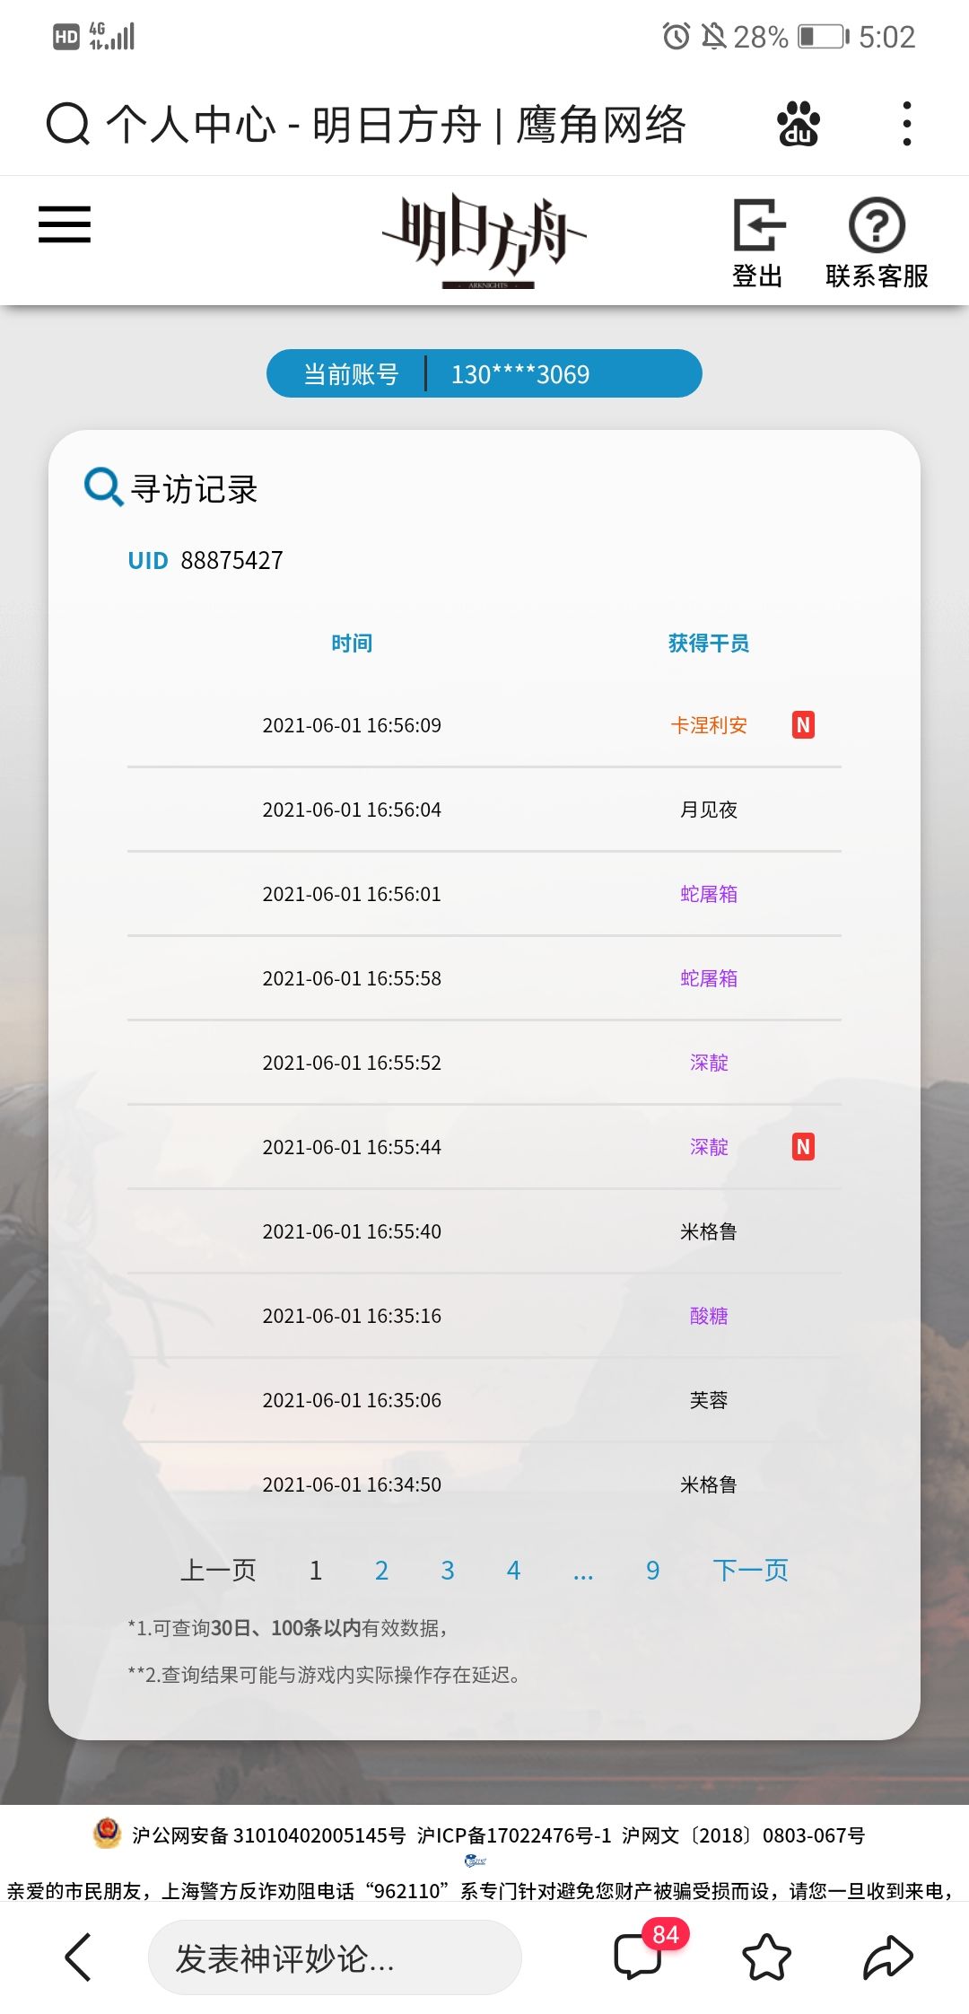This screenshot has height=2014, width=969.
Task: Tap the share arrow icon
Action: point(887,1957)
